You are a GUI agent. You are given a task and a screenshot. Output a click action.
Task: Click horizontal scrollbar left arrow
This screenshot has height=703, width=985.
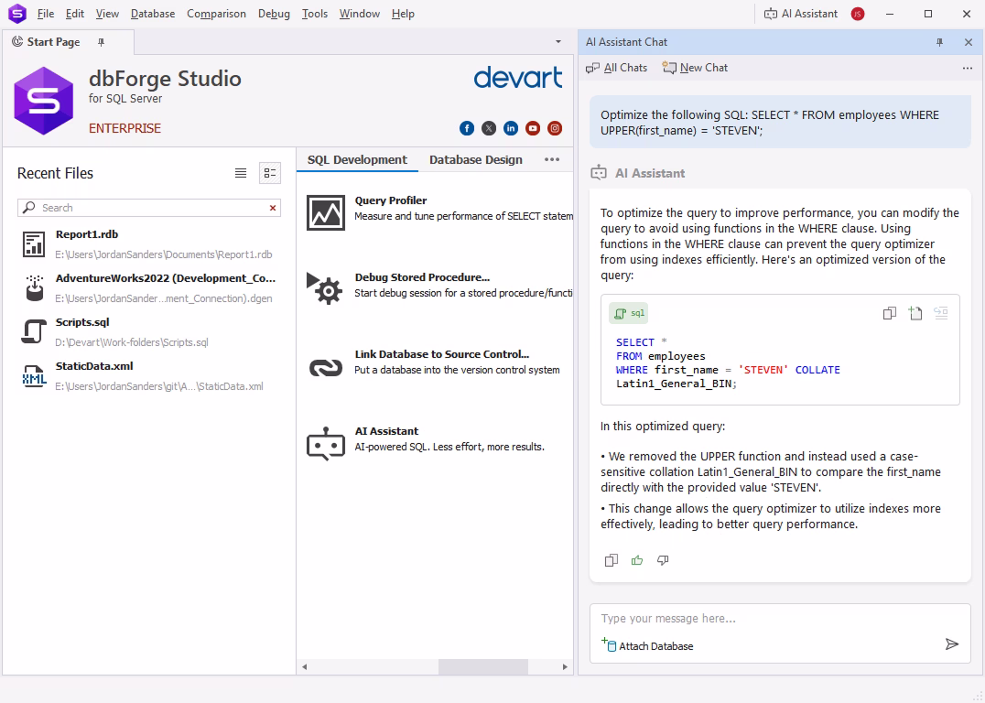point(305,666)
